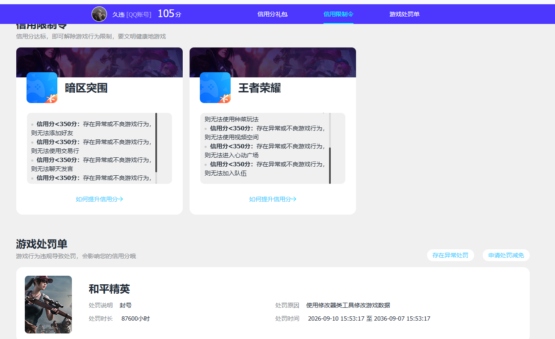555x339 pixels.
Task: Click the 申请处罚减免 button
Action: (506, 255)
